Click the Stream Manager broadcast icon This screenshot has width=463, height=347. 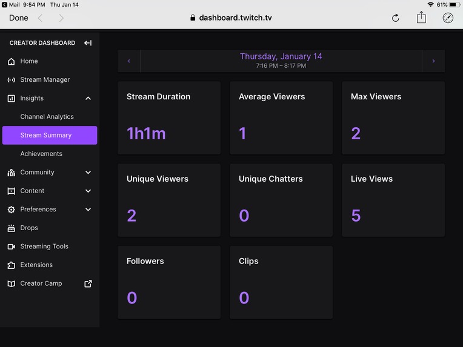pos(12,80)
